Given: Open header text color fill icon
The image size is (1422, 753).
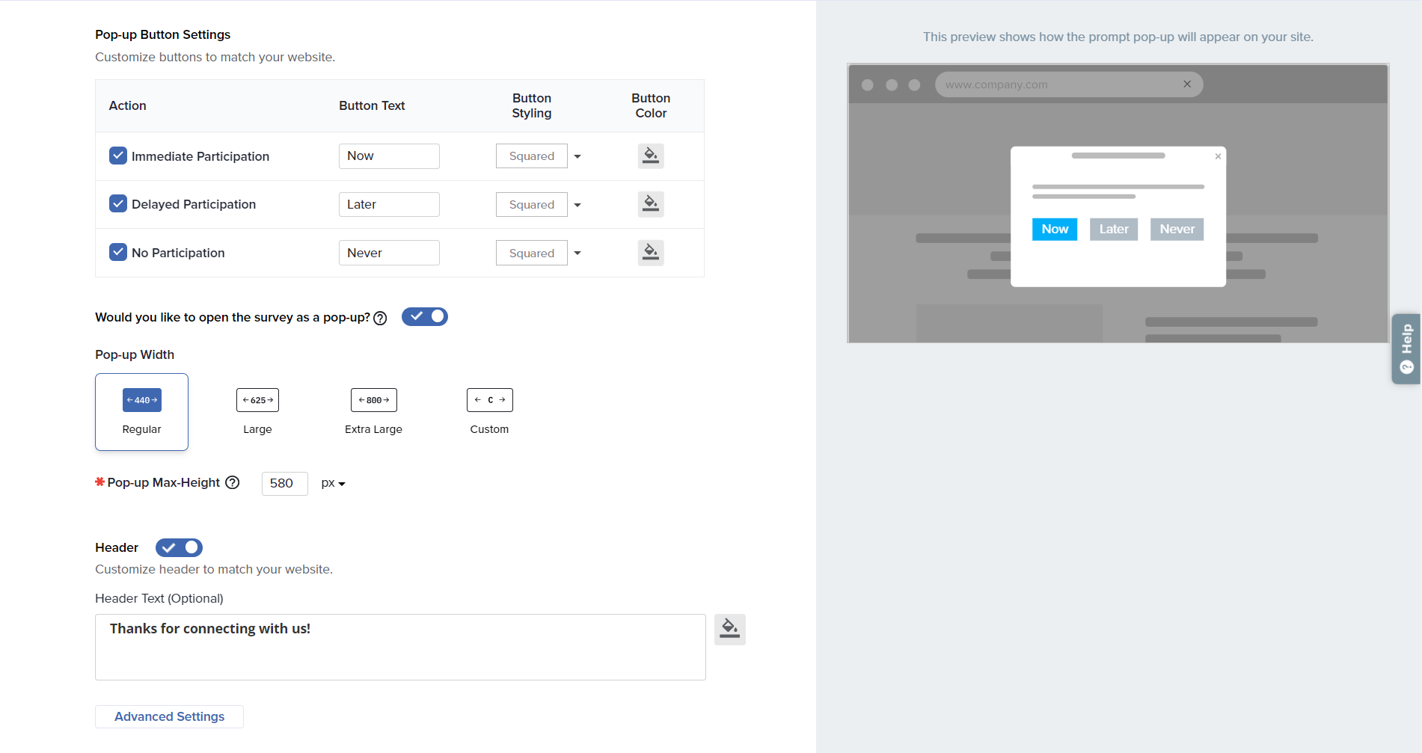Looking at the screenshot, I should pos(729,630).
